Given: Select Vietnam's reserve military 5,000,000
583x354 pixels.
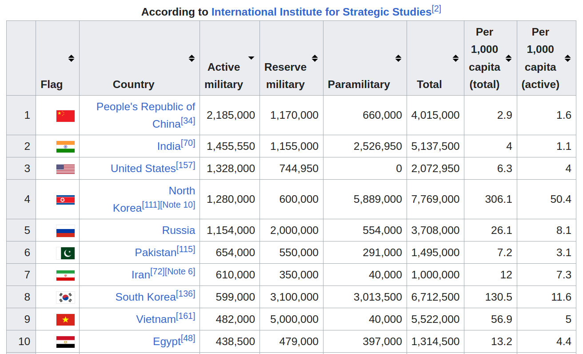Looking at the screenshot, I should point(294,319).
